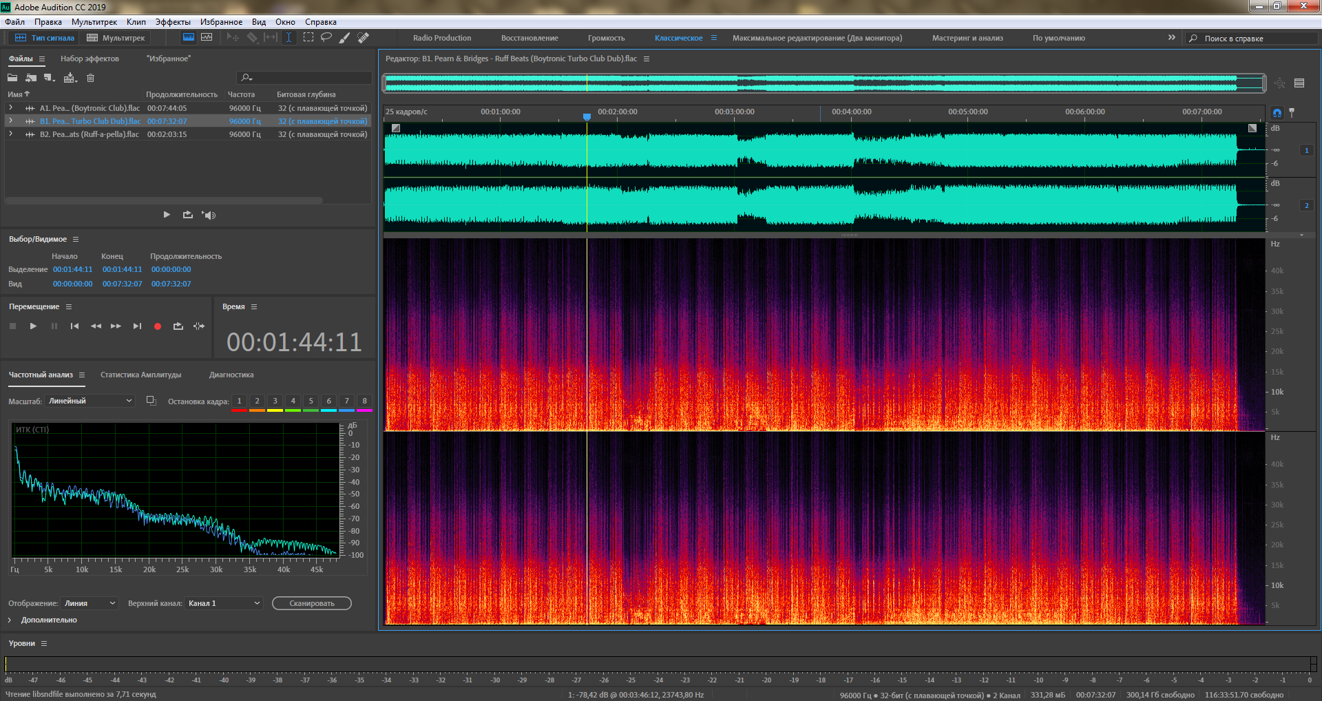Screen dimensions: 1322x701
Task: Open the Эффекты menu
Action: (x=173, y=22)
